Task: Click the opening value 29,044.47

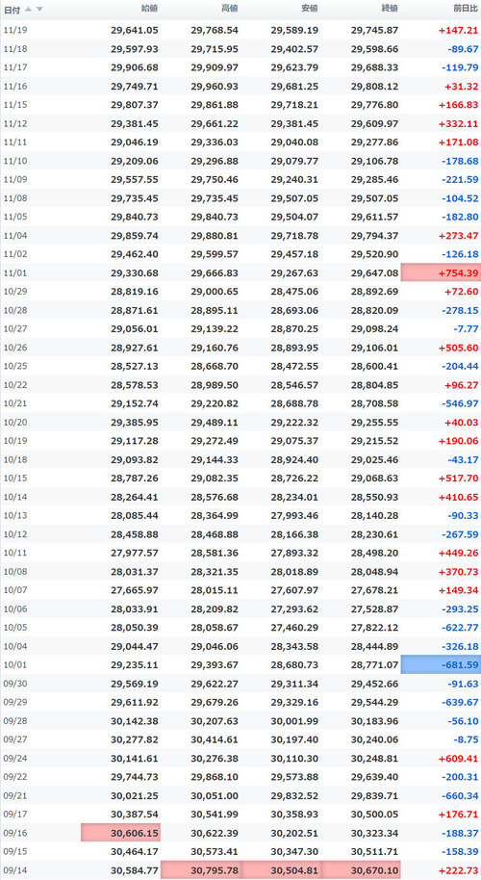Action: (135, 646)
